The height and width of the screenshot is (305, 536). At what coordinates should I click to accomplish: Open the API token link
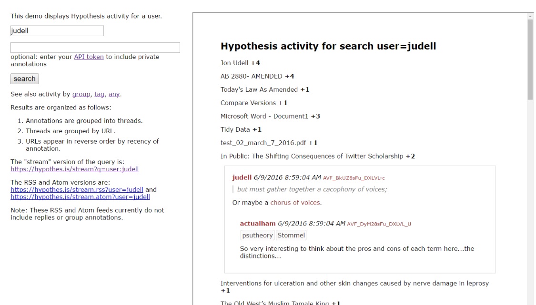89,57
